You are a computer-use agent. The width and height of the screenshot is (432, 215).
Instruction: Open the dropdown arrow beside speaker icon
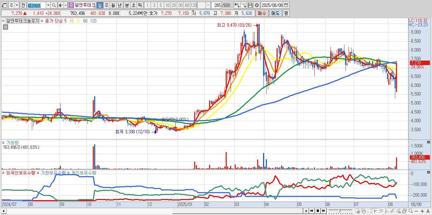tap(65, 5)
